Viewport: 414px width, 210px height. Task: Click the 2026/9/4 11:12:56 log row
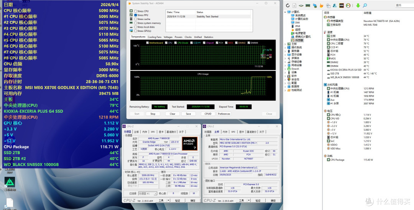point(209,16)
